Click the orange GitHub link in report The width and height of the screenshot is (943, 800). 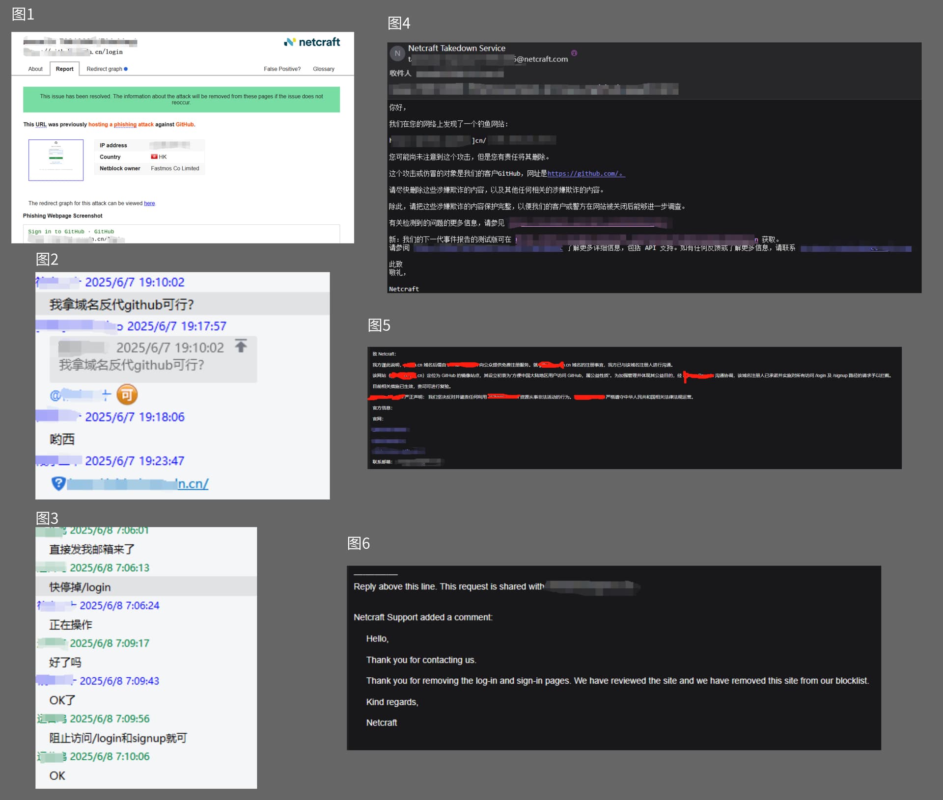coord(185,125)
